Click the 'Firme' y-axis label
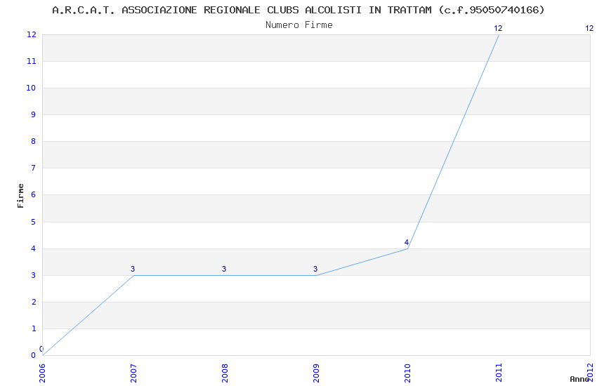This screenshot has width=597, height=386. click(20, 196)
